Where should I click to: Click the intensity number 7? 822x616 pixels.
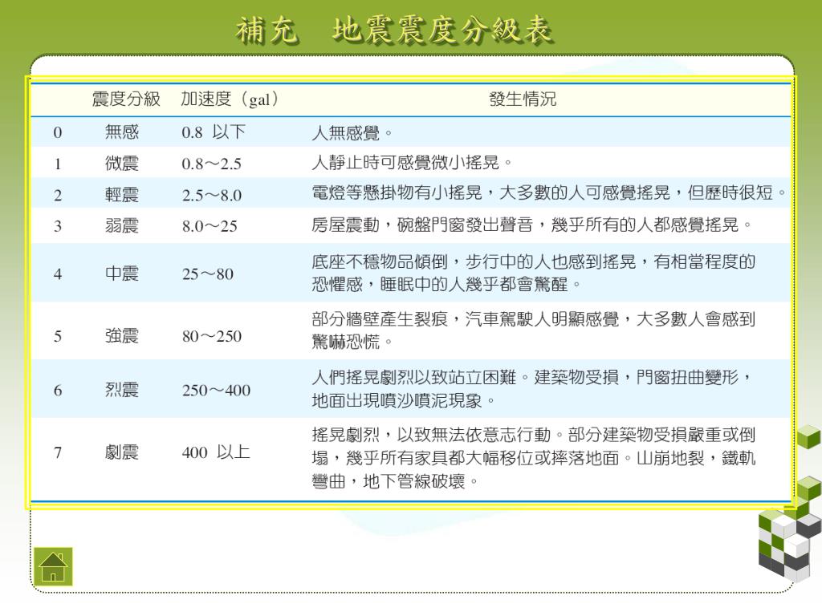point(58,452)
